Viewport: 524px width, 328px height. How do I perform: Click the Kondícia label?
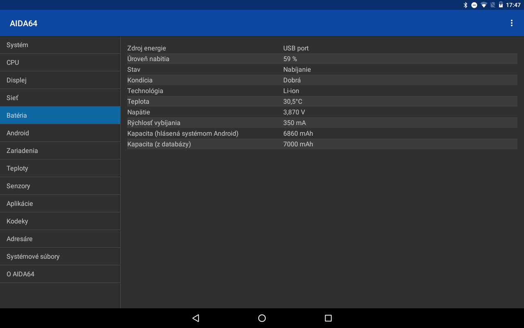pyautogui.click(x=140, y=80)
